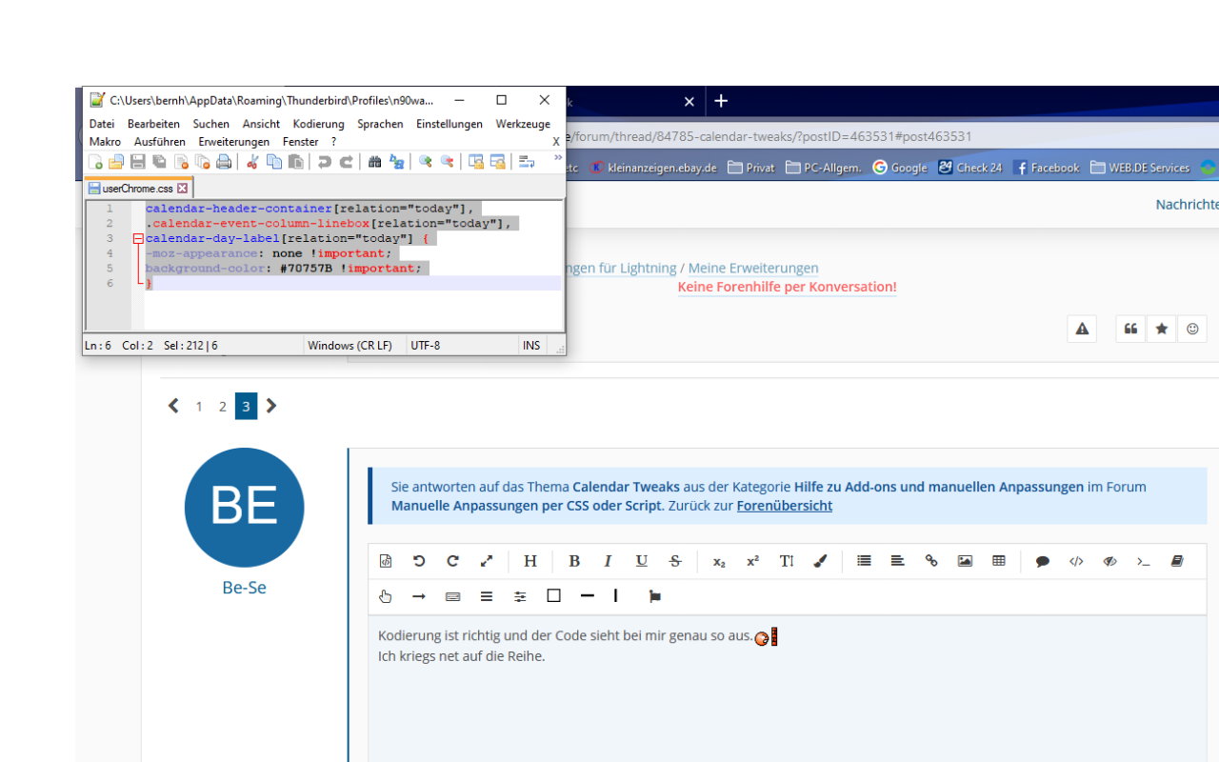This screenshot has width=1219, height=762.
Task: Go to page 2 of the thread
Action: [x=222, y=407]
